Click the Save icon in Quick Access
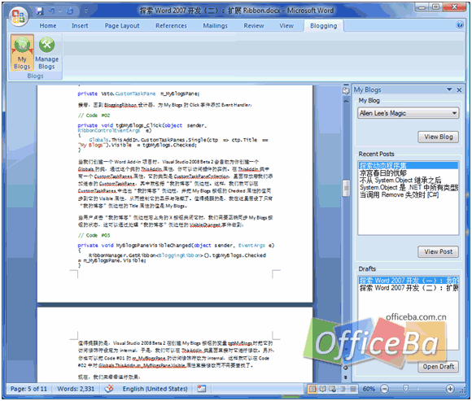Image resolution: width=472 pixels, height=401 pixels. pyautogui.click(x=40, y=11)
